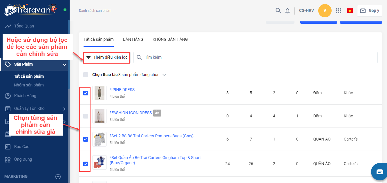Click the search magnifier icon in header
Screen dimensions: 387x183
point(278,11)
